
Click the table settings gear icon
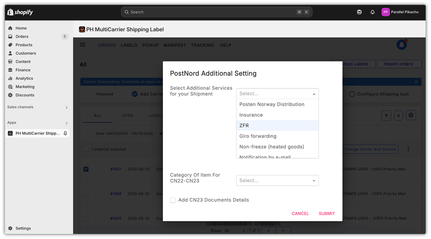(411, 115)
